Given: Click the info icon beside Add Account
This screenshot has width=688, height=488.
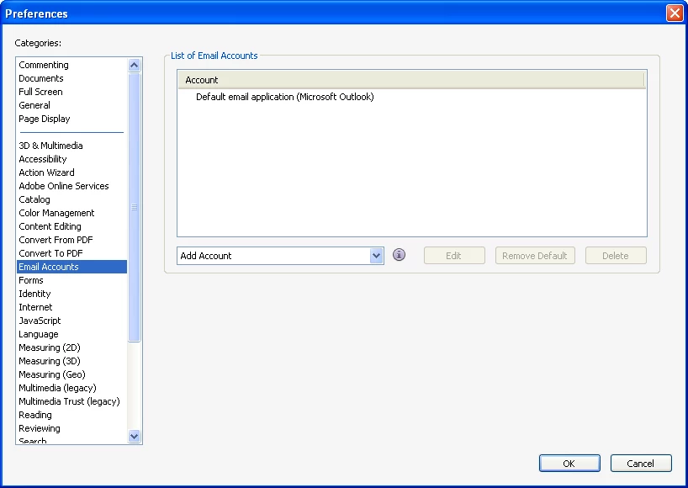Looking at the screenshot, I should point(399,255).
